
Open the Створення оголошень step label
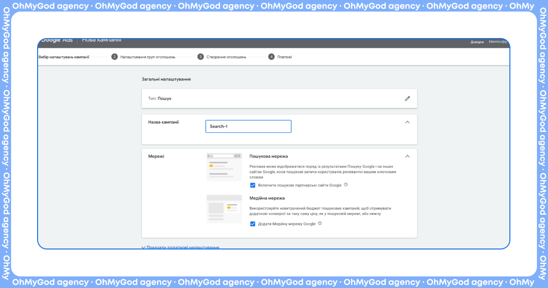coord(226,57)
